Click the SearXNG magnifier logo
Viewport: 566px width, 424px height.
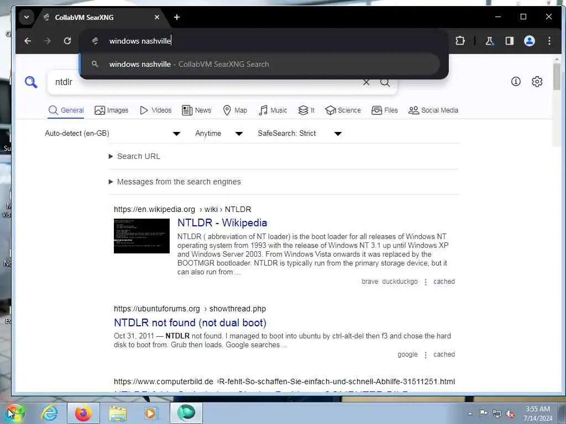(31, 82)
